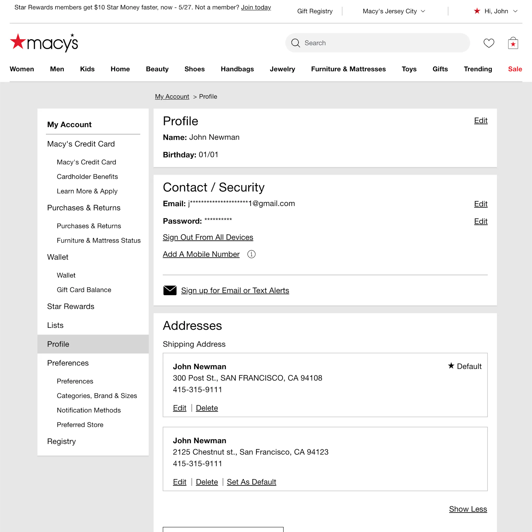Screen dimensions: 532x532
Task: Open Learn More & Apply in sidebar
Action: point(87,191)
